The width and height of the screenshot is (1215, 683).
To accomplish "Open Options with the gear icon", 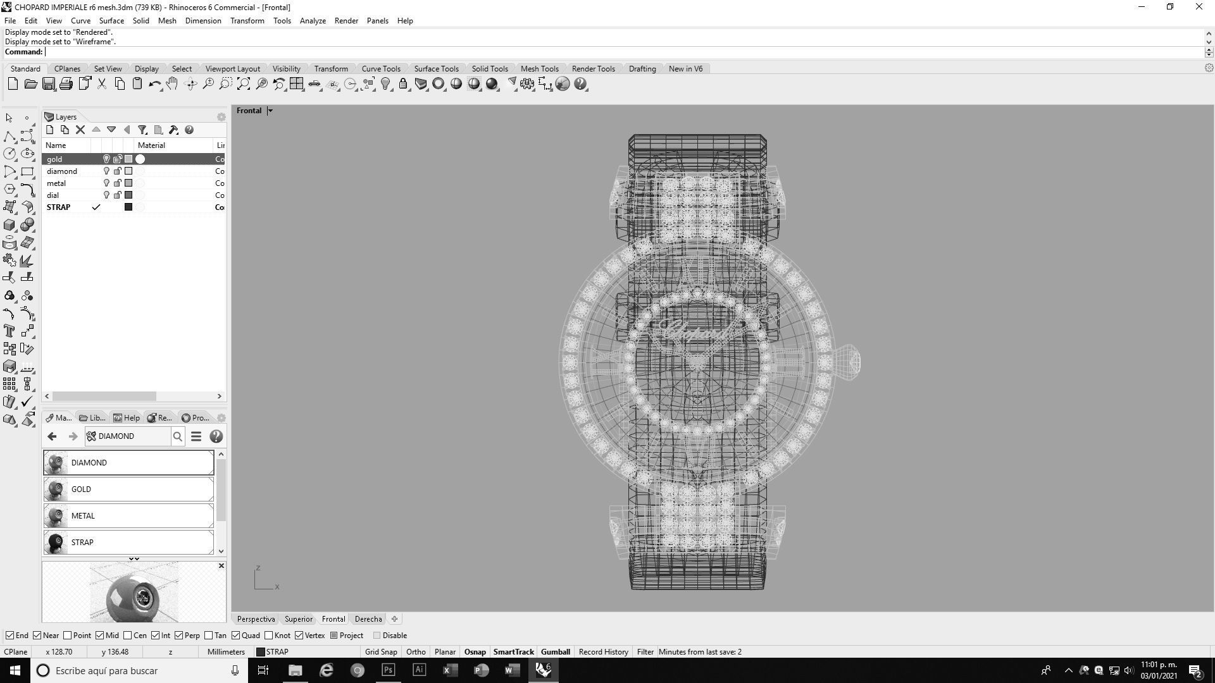I will click(x=527, y=84).
